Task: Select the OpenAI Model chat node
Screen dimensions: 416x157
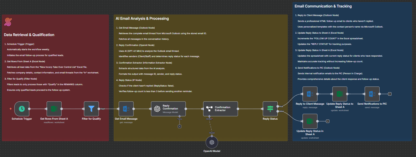Action: click(x=212, y=142)
